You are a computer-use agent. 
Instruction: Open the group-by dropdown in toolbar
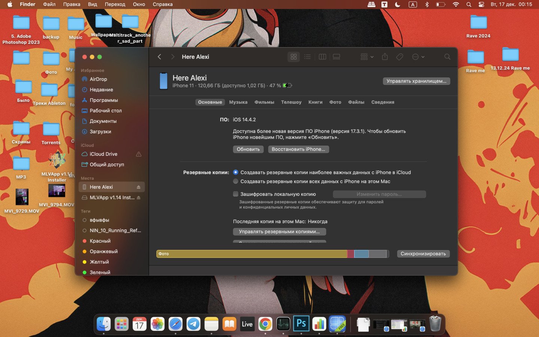[367, 57]
